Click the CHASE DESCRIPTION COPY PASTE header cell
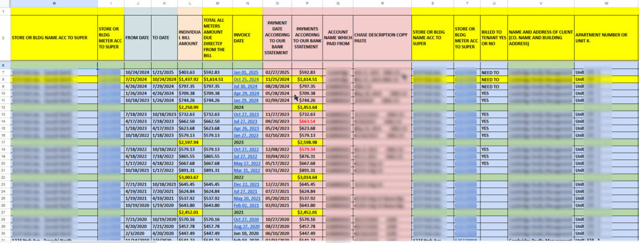Screen dimensions: 639x243 click(x=383, y=38)
